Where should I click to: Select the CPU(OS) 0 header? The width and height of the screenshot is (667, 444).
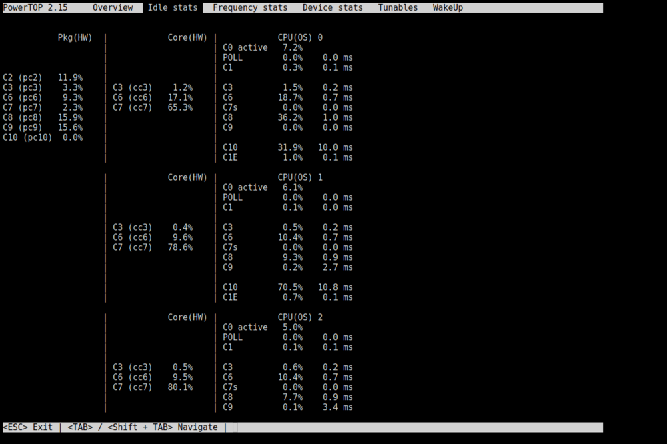[300, 37]
